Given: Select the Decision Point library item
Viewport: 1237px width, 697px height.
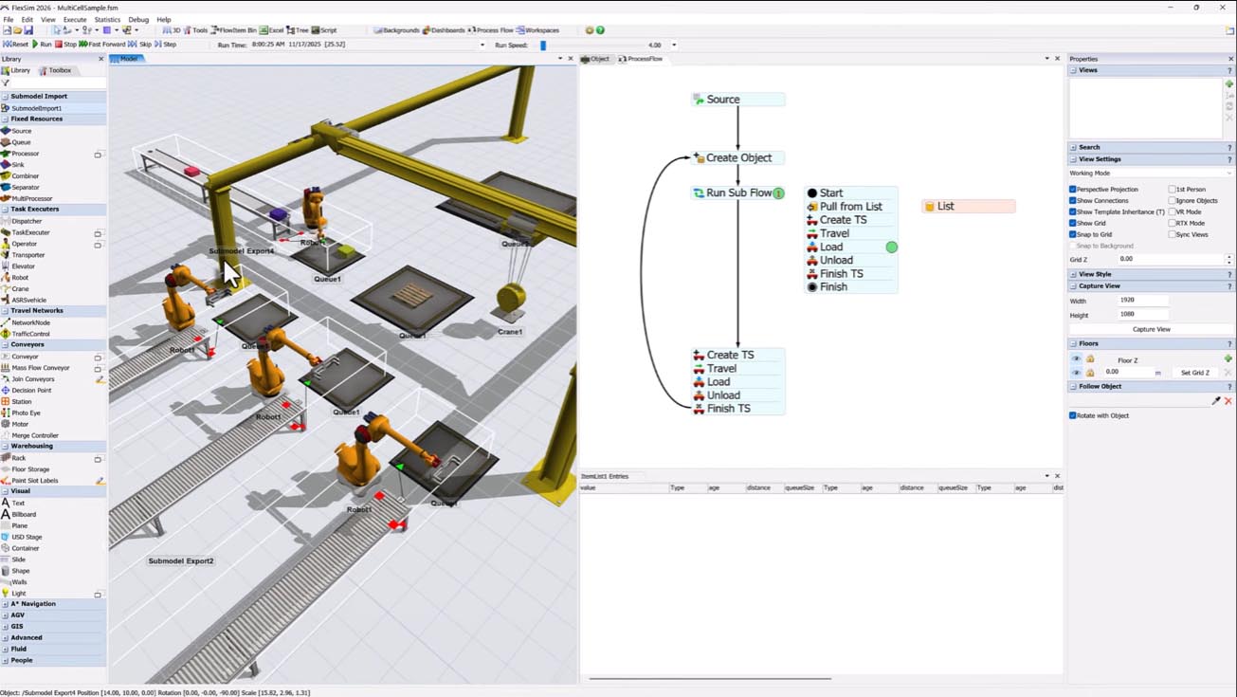Looking at the screenshot, I should coord(31,391).
